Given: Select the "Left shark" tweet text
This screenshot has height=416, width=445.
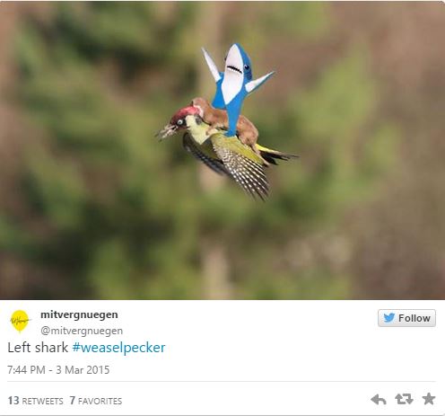Looking at the screenshot, I should point(38,348).
